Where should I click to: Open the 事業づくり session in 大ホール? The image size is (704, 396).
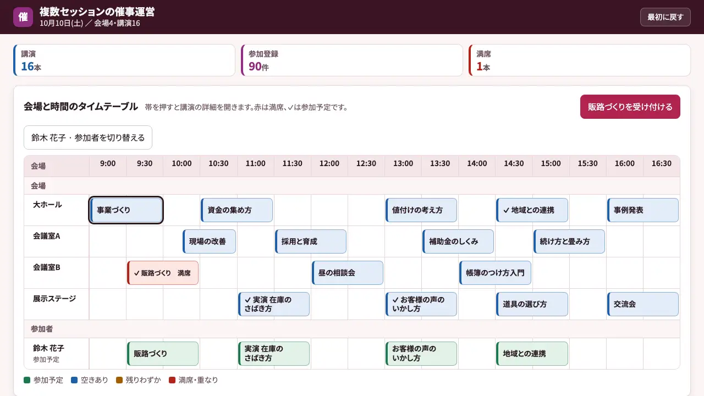(127, 210)
